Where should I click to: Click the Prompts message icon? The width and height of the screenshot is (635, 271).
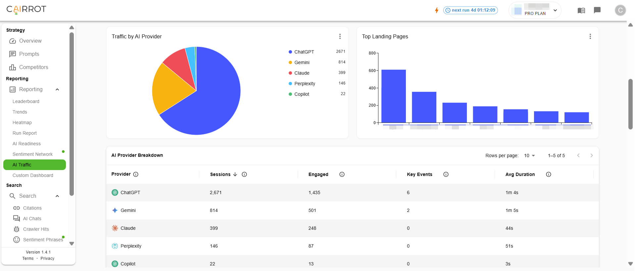point(13,54)
